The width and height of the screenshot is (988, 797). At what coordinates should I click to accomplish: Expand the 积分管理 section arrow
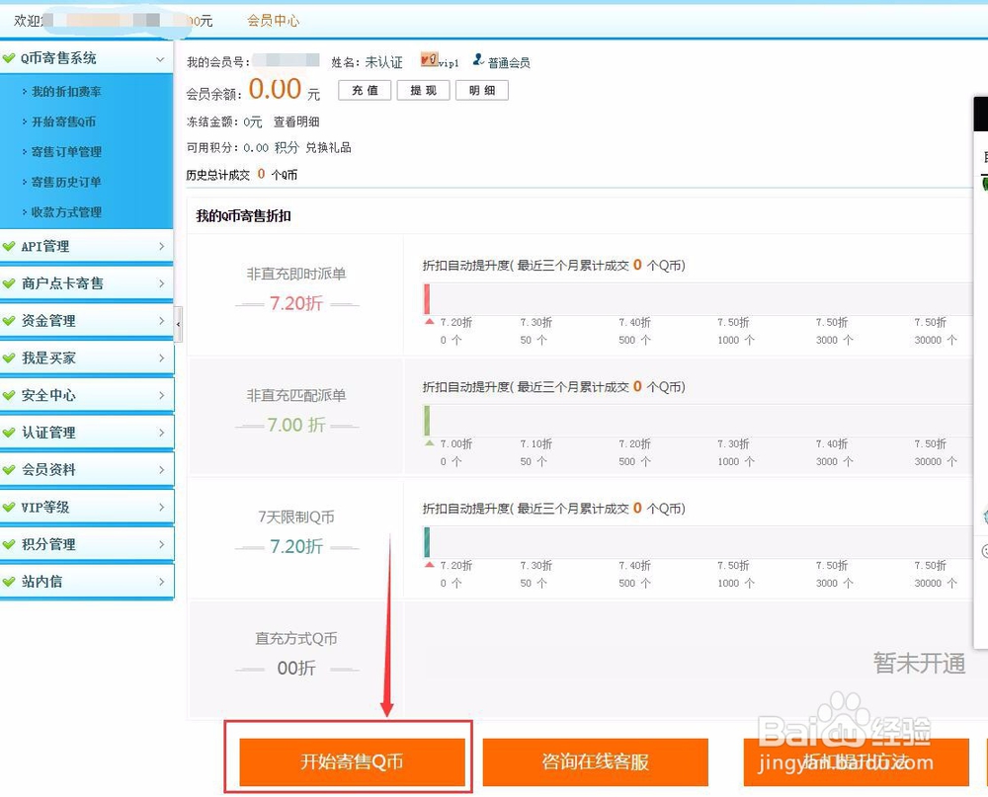click(x=161, y=544)
